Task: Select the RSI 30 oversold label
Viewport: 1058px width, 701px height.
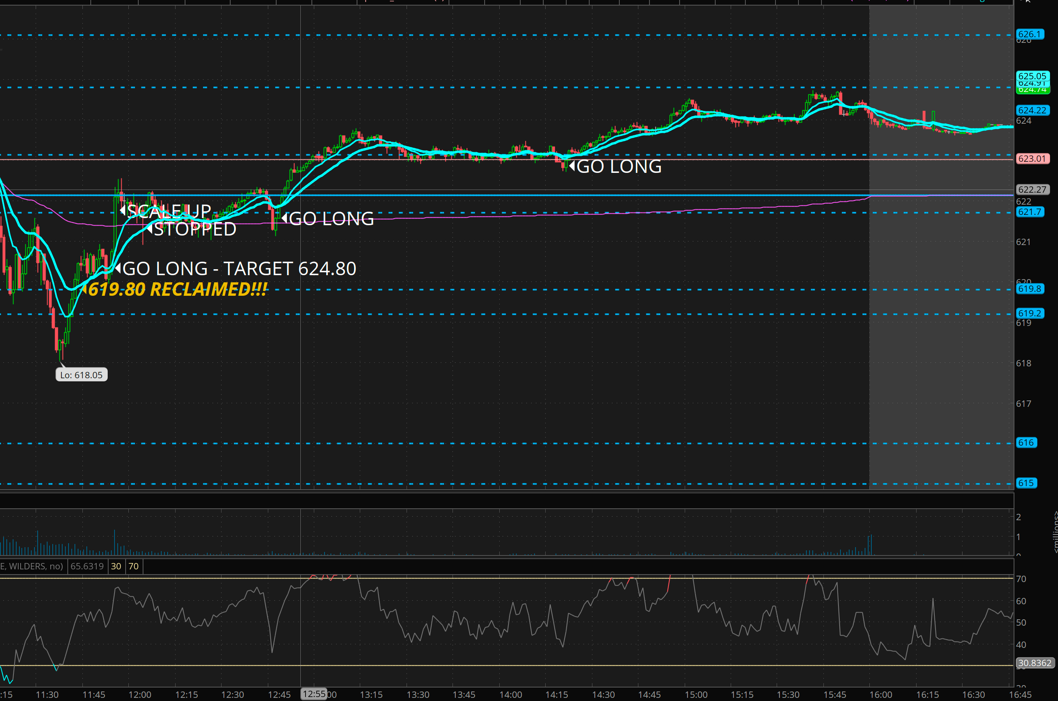Action: (116, 567)
